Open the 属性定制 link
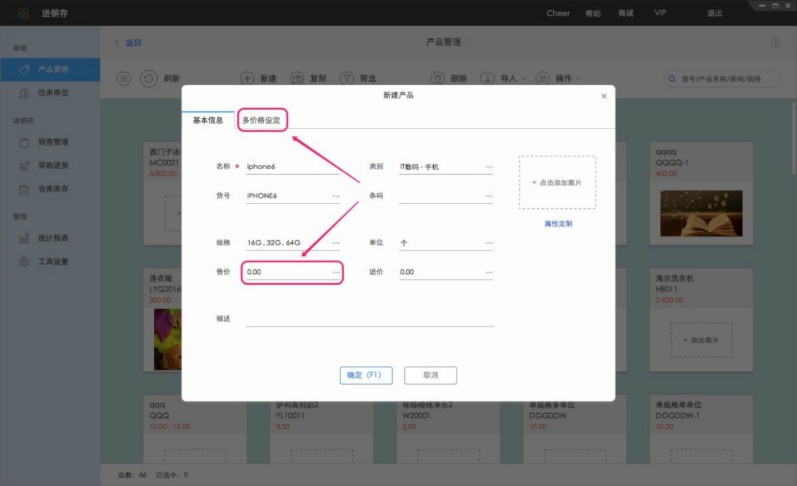Viewport: 797px width, 486px height. point(557,222)
